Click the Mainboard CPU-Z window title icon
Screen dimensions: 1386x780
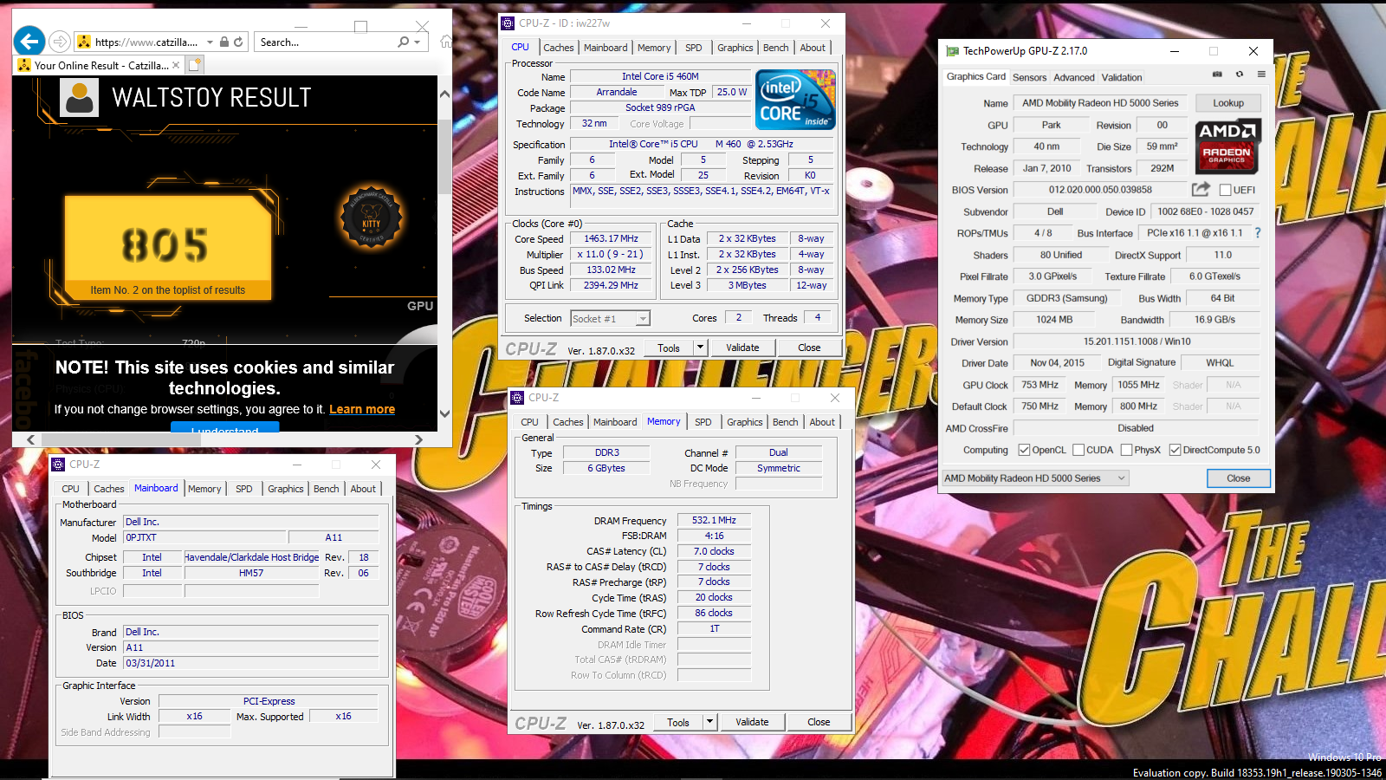pyautogui.click(x=59, y=465)
